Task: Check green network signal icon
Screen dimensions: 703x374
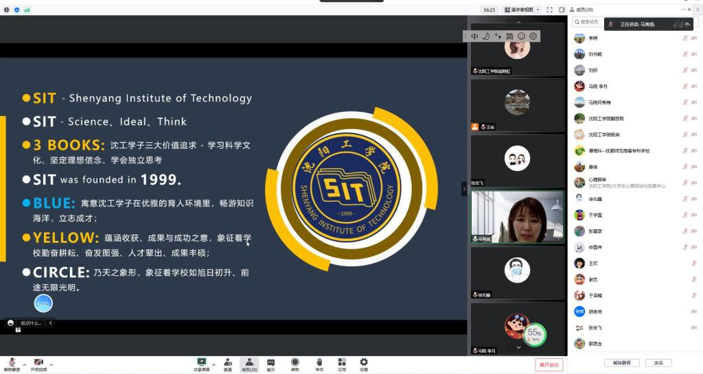Action: click(x=27, y=10)
